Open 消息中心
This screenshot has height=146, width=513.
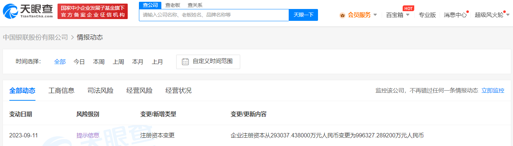455,15
